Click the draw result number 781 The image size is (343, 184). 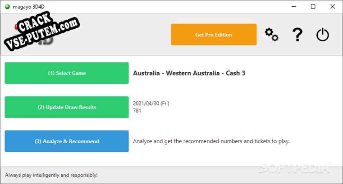click(137, 110)
